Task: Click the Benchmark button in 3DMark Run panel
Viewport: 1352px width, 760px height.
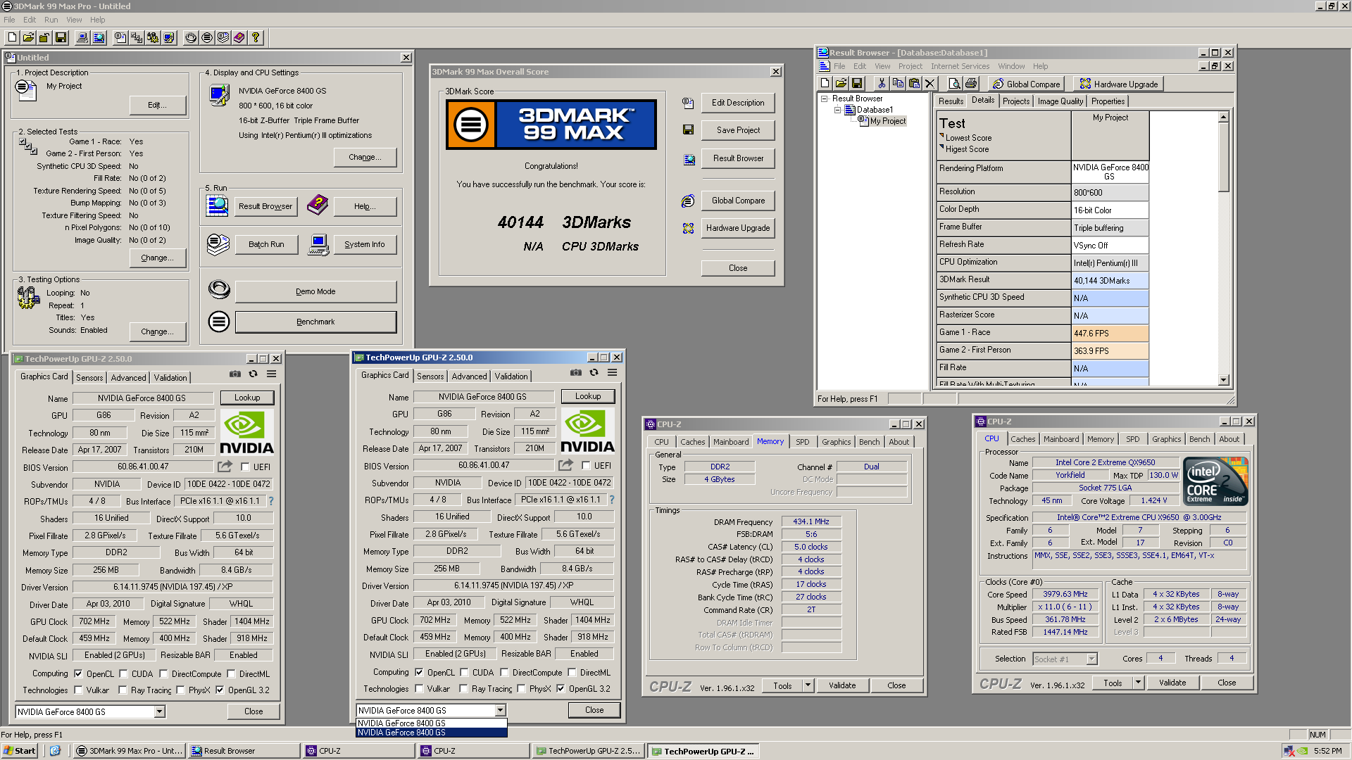Action: (x=315, y=322)
